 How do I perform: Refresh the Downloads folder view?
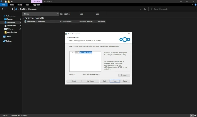click(x=145, y=9)
